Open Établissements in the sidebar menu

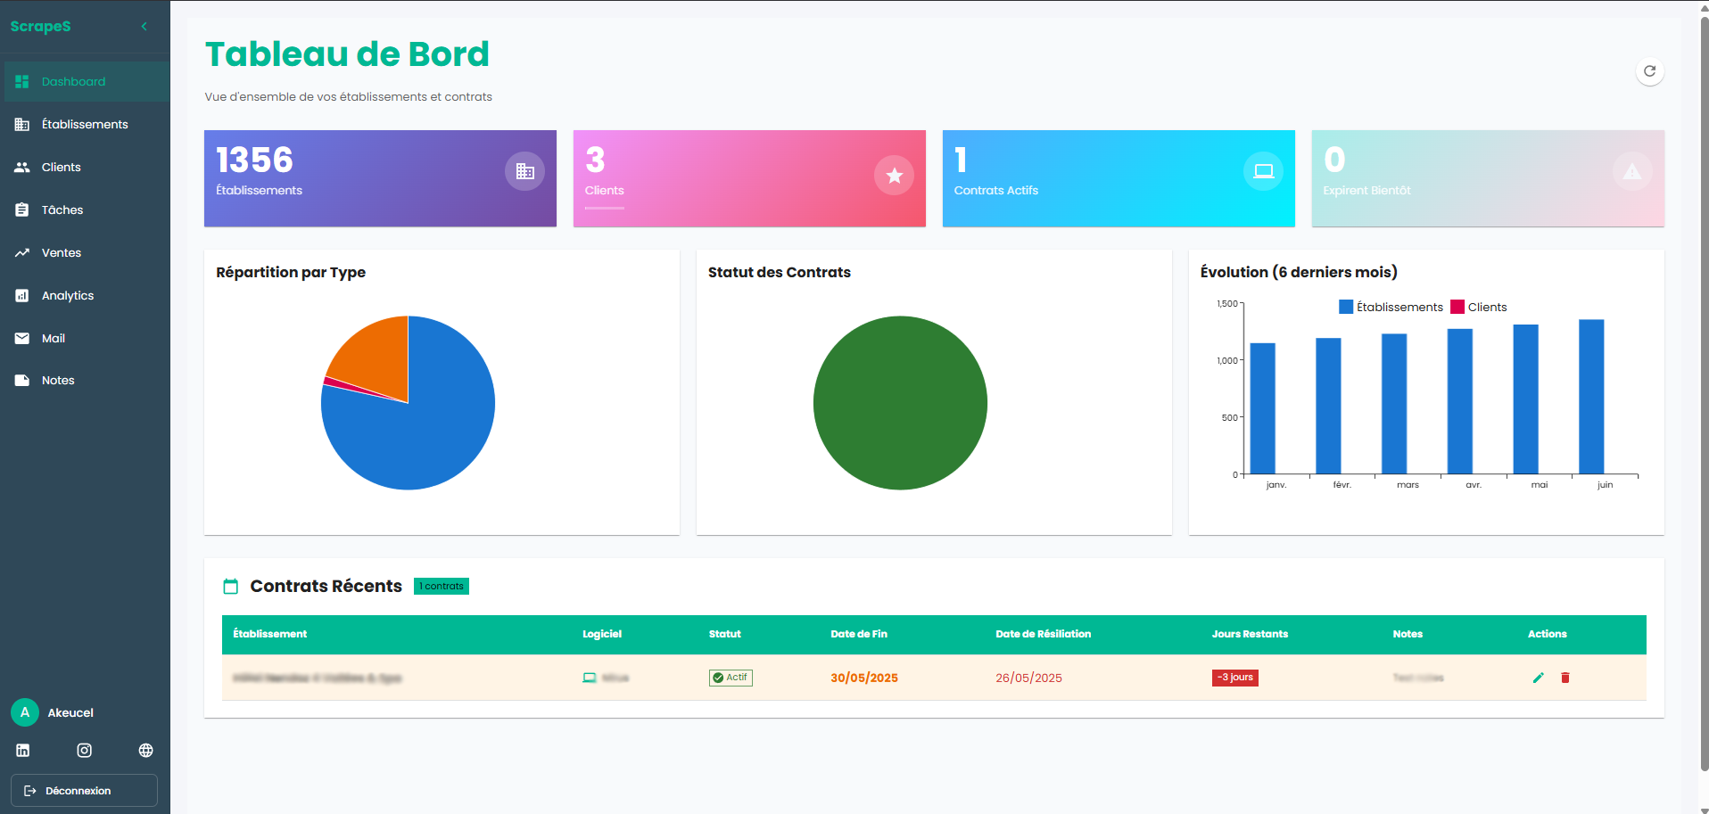click(85, 124)
